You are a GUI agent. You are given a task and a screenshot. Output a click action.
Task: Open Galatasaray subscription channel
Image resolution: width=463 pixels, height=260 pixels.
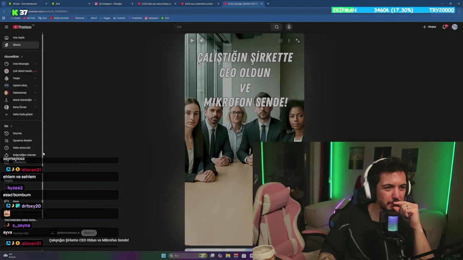click(20, 92)
